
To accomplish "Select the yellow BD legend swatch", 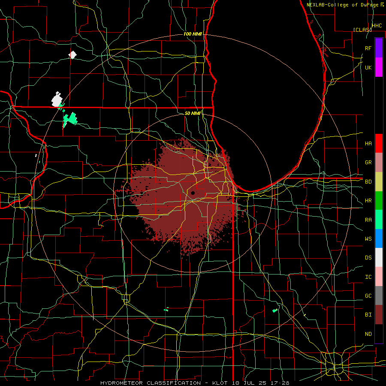I will click(379, 181).
